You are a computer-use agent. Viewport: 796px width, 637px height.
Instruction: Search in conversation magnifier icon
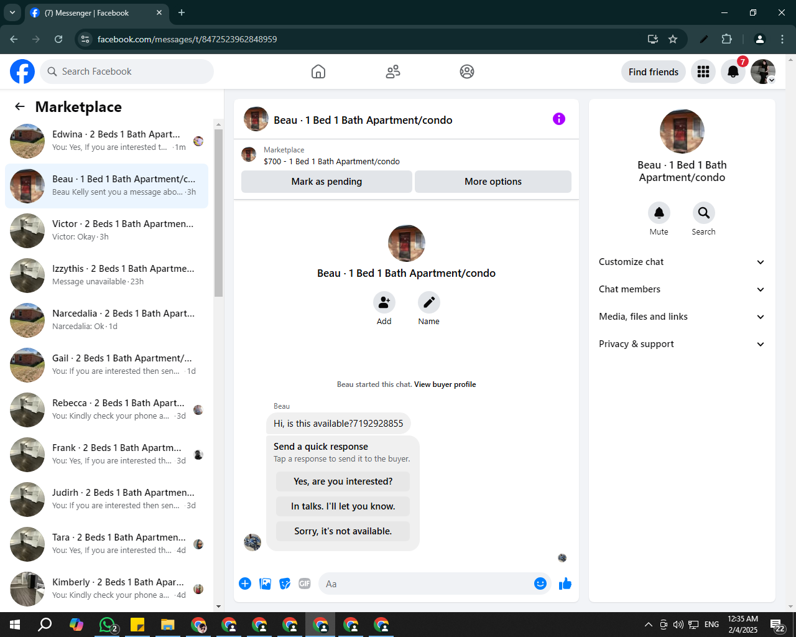[x=704, y=213]
